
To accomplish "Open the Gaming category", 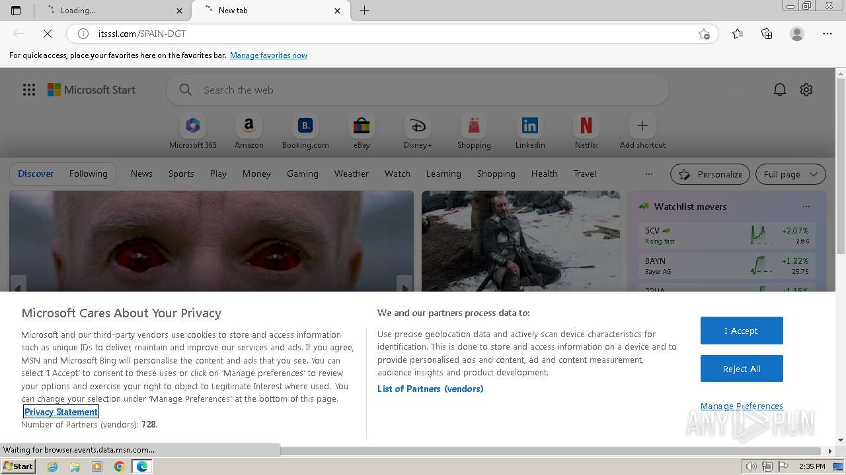I will pos(303,174).
